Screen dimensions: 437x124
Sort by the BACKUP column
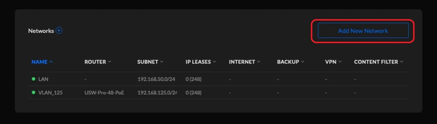[288, 62]
